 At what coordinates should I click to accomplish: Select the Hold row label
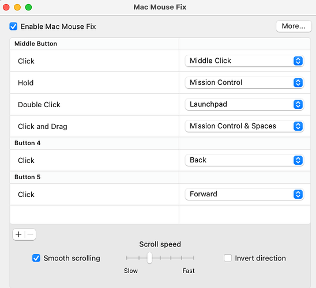[25, 83]
